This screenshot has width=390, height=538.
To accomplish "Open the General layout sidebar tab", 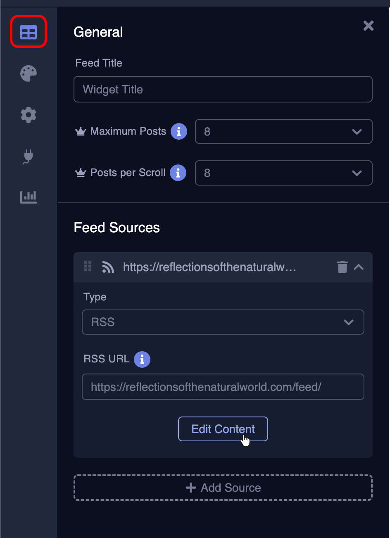I will pyautogui.click(x=29, y=32).
